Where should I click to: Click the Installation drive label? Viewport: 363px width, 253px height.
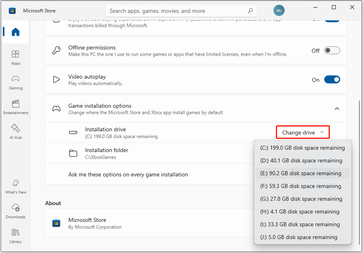105,129
